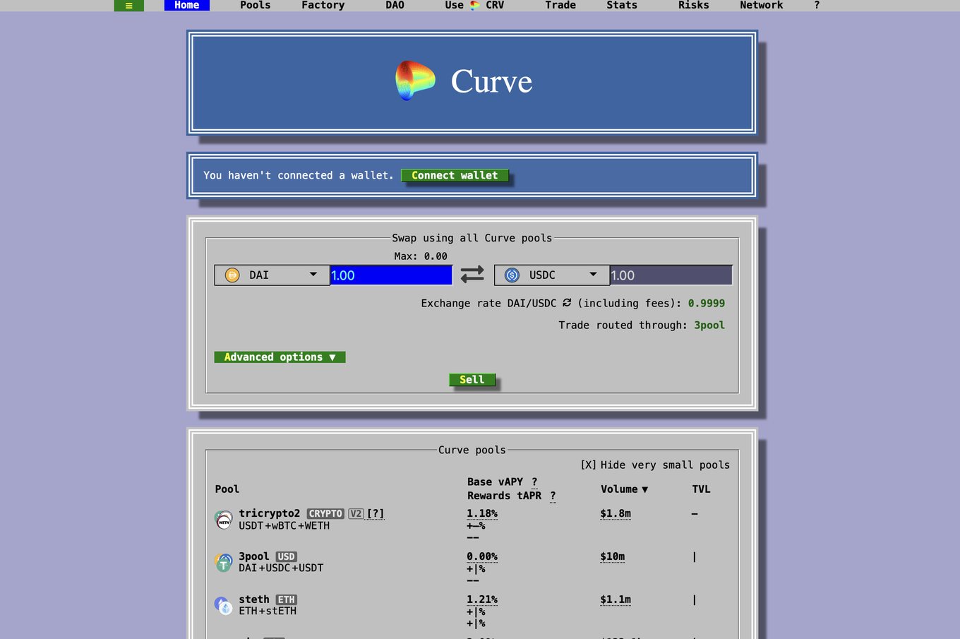
Task: Open the DAO menu
Action: click(395, 5)
